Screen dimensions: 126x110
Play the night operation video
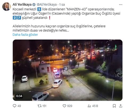click(x=68, y=70)
